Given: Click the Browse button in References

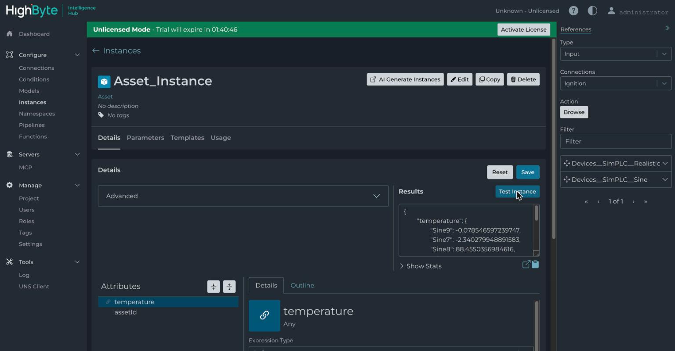Looking at the screenshot, I should (574, 112).
